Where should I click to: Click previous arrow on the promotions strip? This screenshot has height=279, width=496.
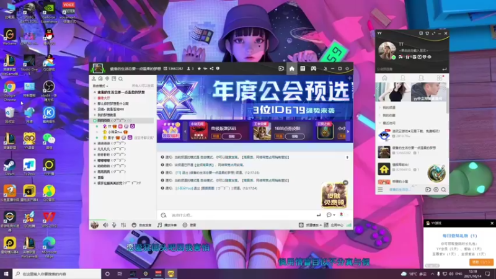point(185,131)
